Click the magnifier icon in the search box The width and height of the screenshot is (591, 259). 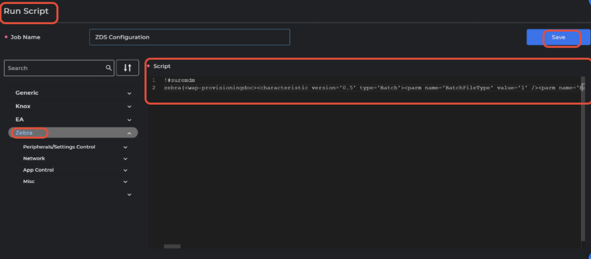click(x=109, y=68)
